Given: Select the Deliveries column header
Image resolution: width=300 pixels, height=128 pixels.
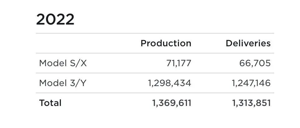Looking at the screenshot, I should tap(248, 43).
